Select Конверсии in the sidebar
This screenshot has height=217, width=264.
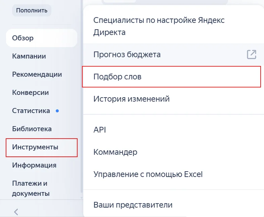(30, 93)
